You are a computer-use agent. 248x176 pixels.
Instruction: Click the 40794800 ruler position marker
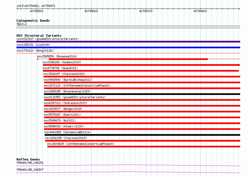200,11
